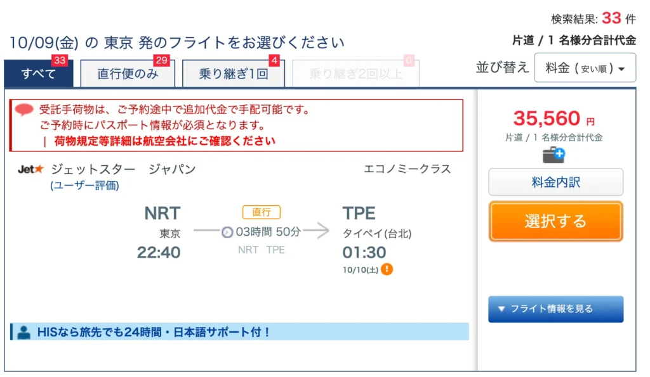The image size is (650, 377).
Task: Expand フライト情報を見る flight details
Action: pyautogui.click(x=556, y=309)
